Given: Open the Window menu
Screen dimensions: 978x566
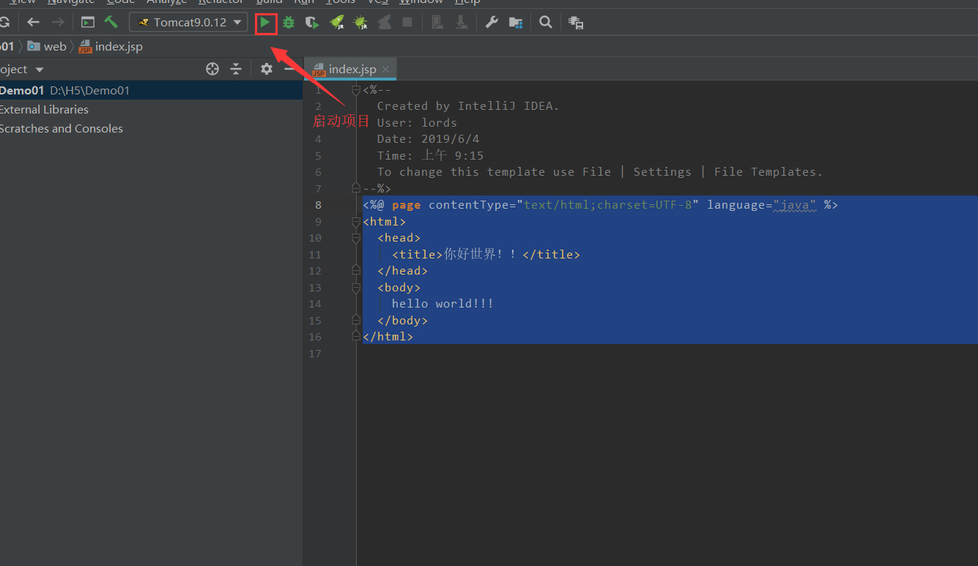Looking at the screenshot, I should 421,2.
